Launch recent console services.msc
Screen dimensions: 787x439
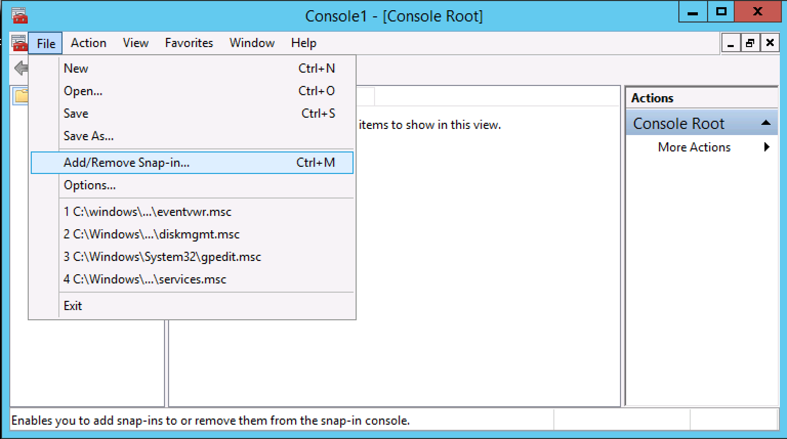click(x=144, y=279)
